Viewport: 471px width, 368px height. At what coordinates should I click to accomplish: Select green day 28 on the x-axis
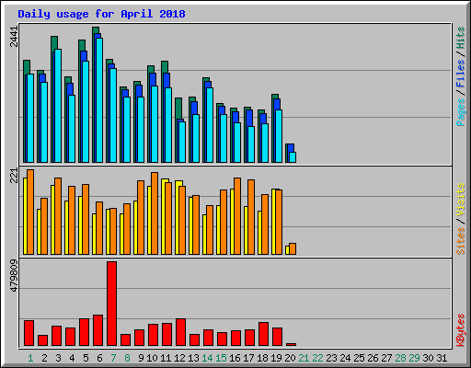pos(400,358)
